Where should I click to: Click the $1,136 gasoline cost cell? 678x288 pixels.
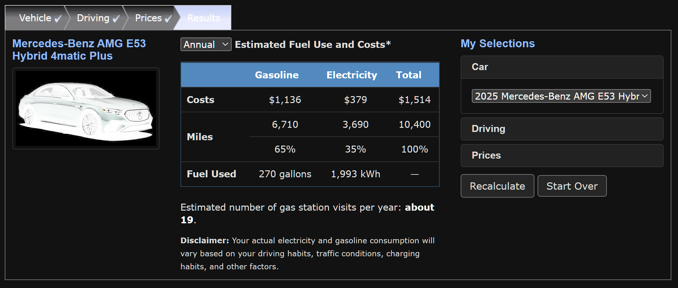pos(285,100)
